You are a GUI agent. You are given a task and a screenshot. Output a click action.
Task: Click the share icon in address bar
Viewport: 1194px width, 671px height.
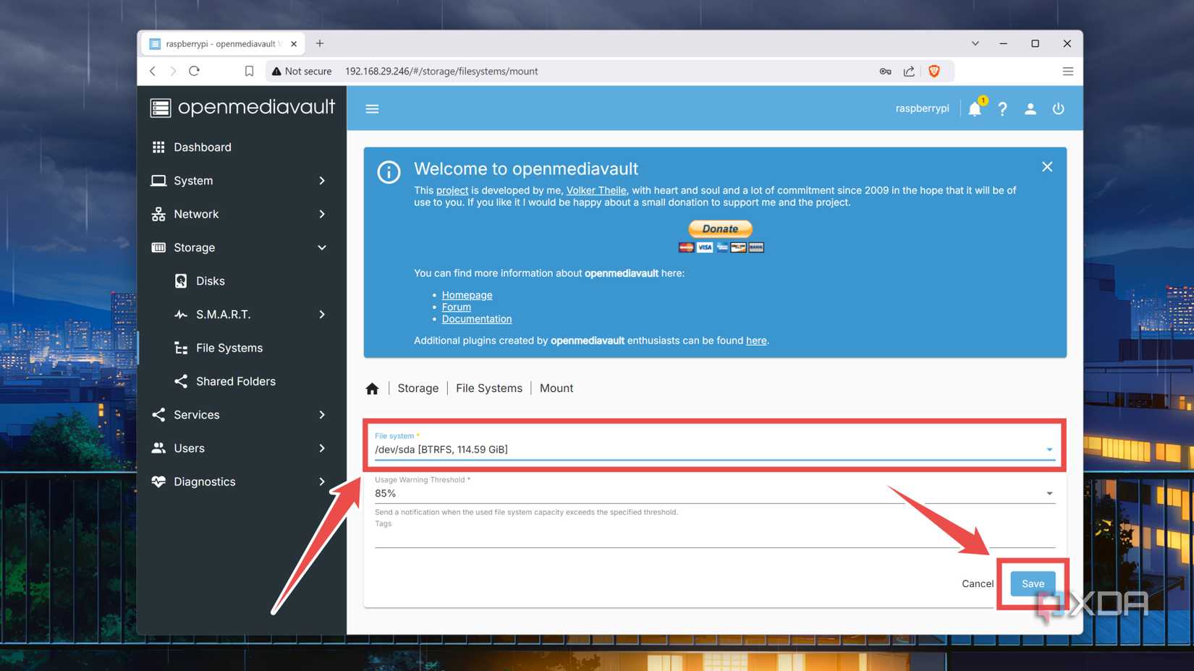[909, 71]
